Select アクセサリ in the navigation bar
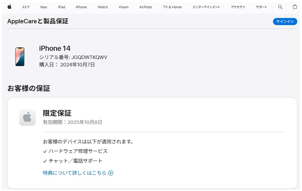The image size is (302, 191). [x=238, y=7]
